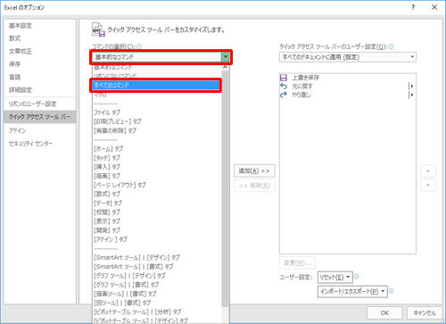Select the 元に戻す undo arrow icon
This screenshot has width=446, height=324.
point(284,87)
